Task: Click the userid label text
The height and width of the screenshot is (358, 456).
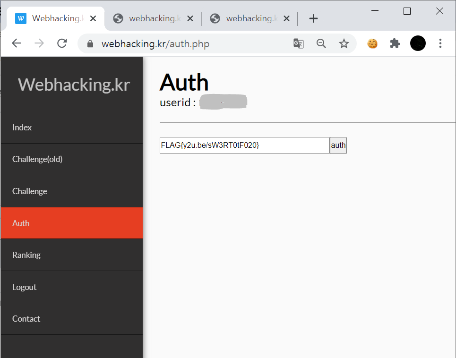Action: click(x=178, y=102)
